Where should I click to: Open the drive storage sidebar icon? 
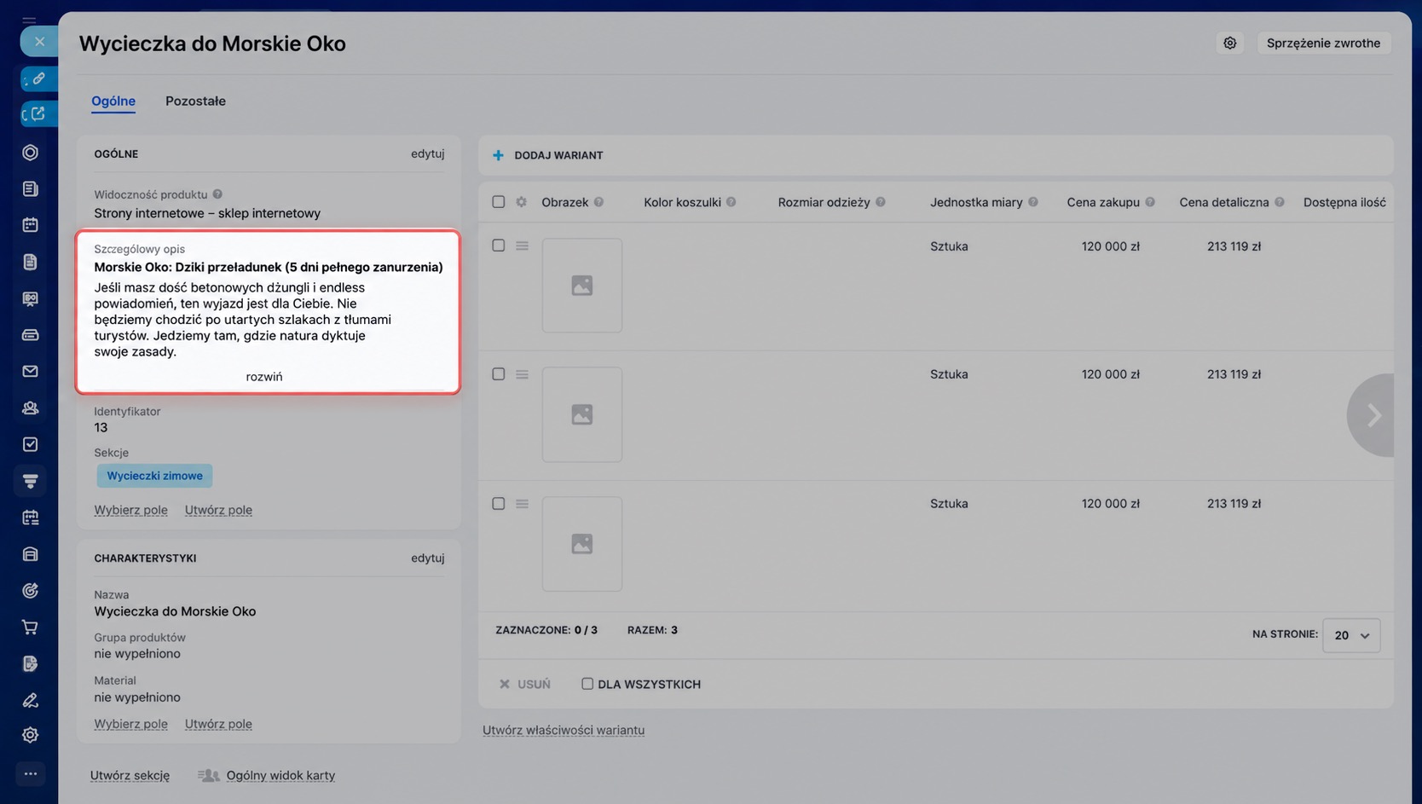pos(31,335)
